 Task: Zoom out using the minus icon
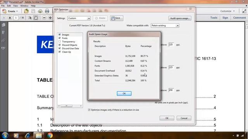point(44,18)
